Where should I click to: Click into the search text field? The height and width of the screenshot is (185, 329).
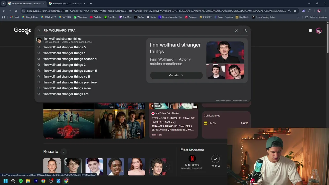click(x=138, y=30)
